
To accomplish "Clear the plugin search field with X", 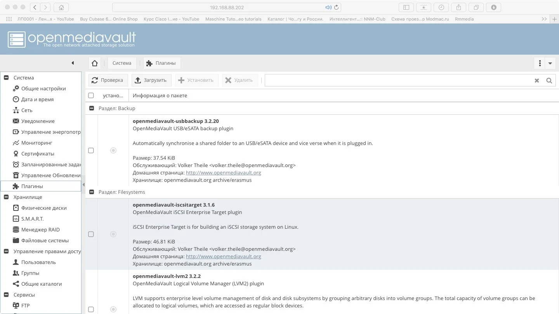I will coord(536,80).
